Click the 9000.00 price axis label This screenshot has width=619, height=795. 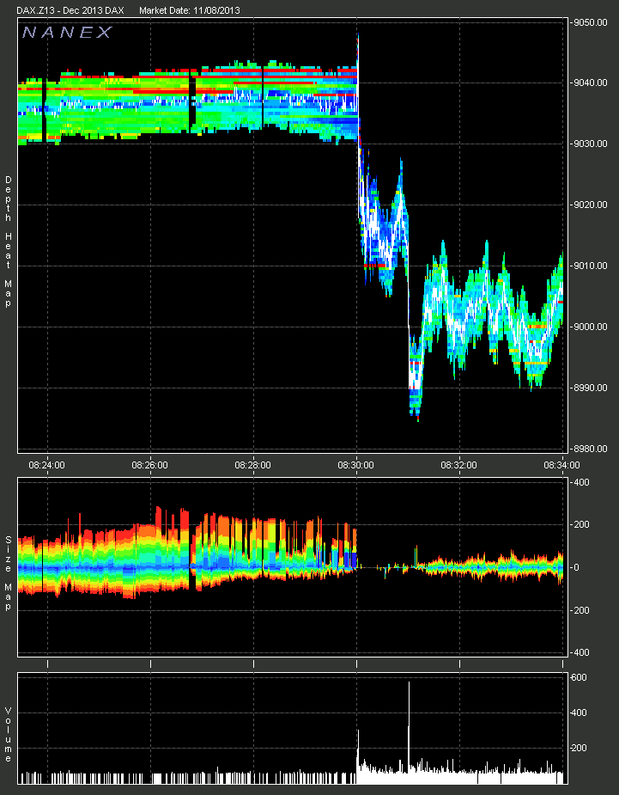589,327
